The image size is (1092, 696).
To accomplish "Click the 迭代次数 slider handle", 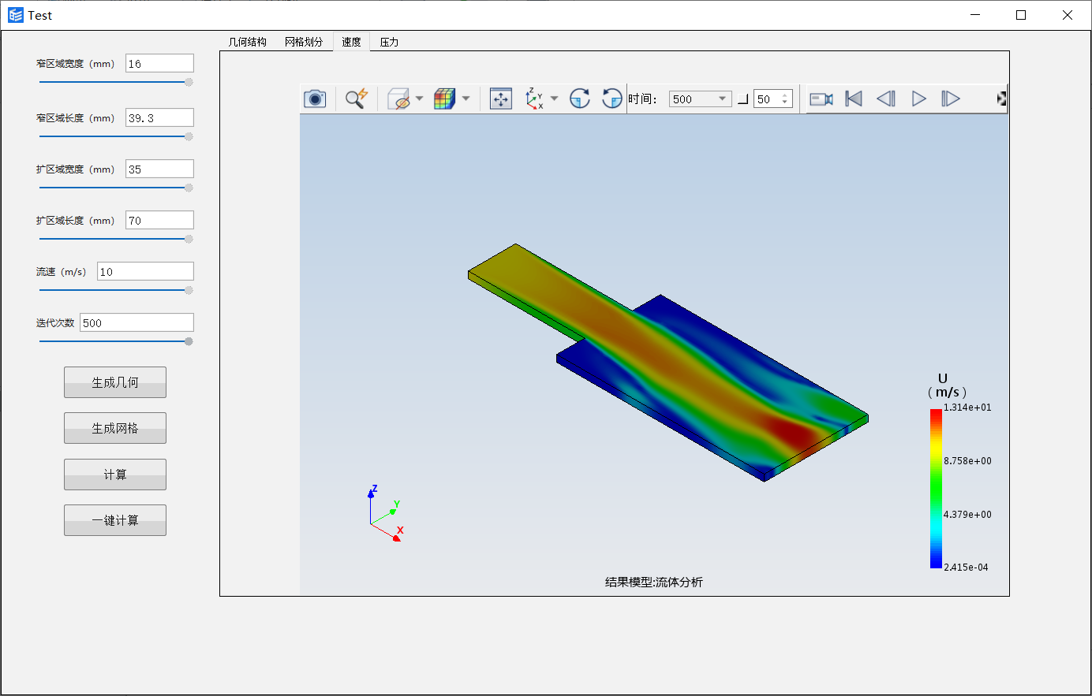I will coord(189,341).
